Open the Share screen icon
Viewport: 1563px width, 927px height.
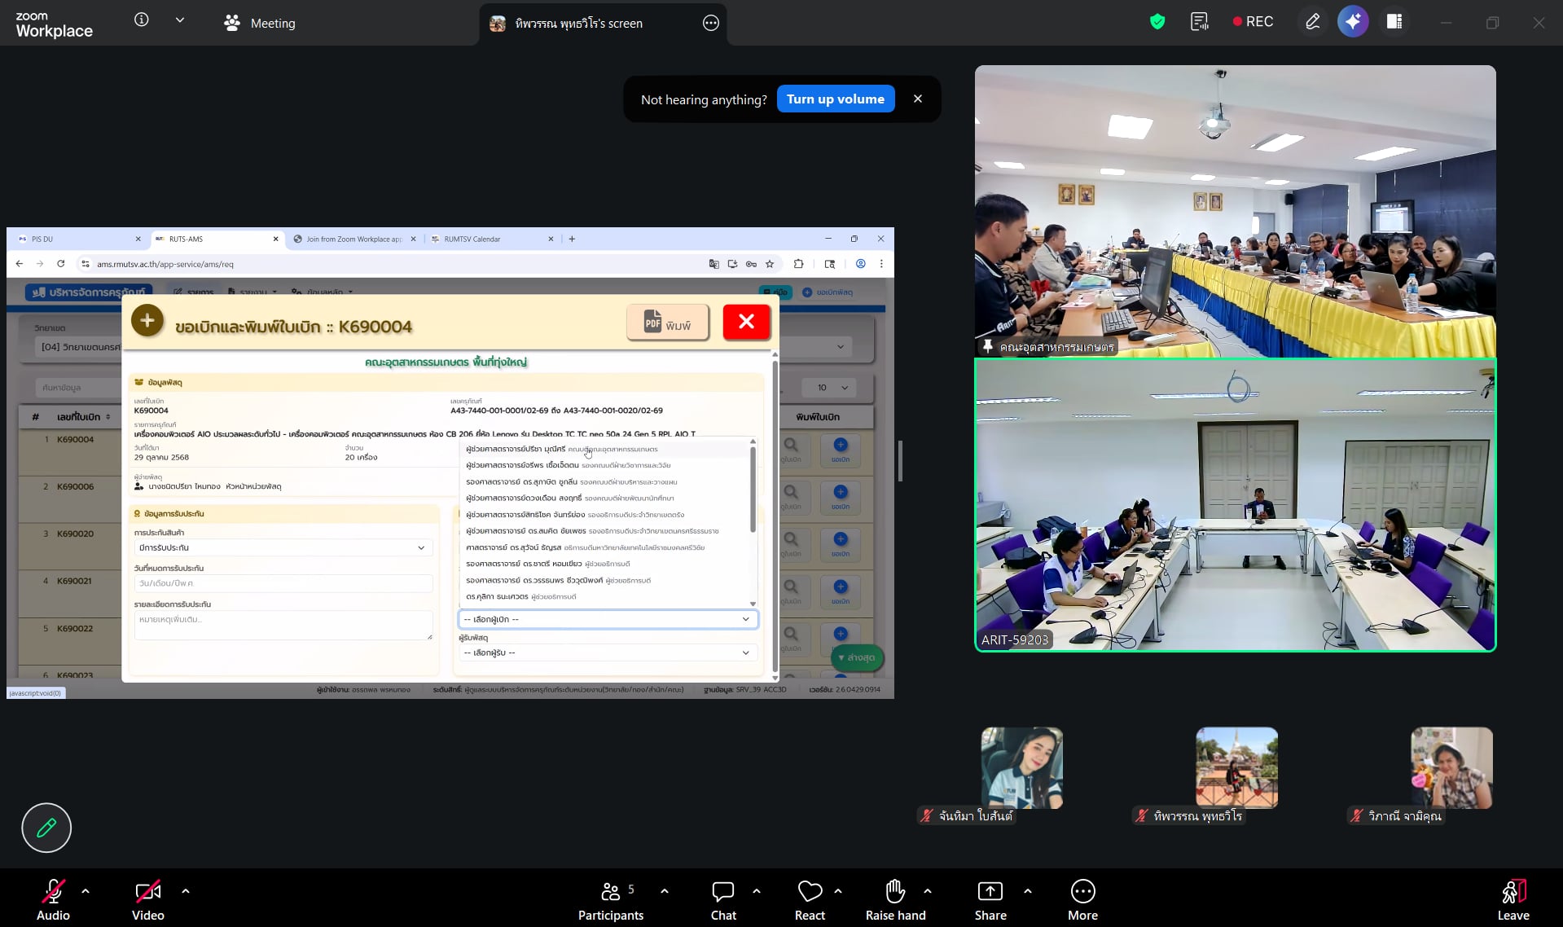point(990,892)
